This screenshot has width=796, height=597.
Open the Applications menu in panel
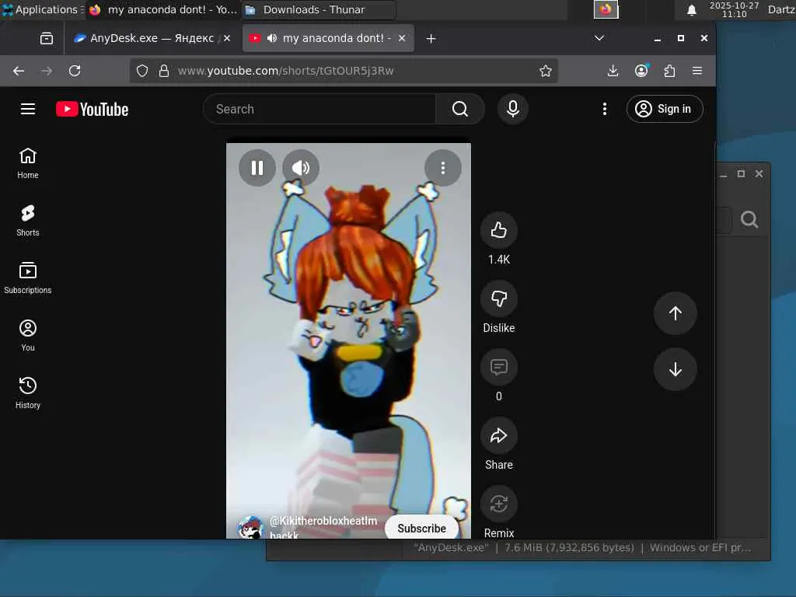(42, 9)
